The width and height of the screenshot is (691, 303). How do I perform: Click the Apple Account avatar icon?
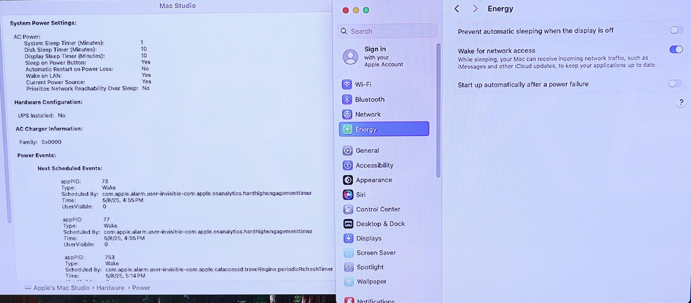[350, 57]
